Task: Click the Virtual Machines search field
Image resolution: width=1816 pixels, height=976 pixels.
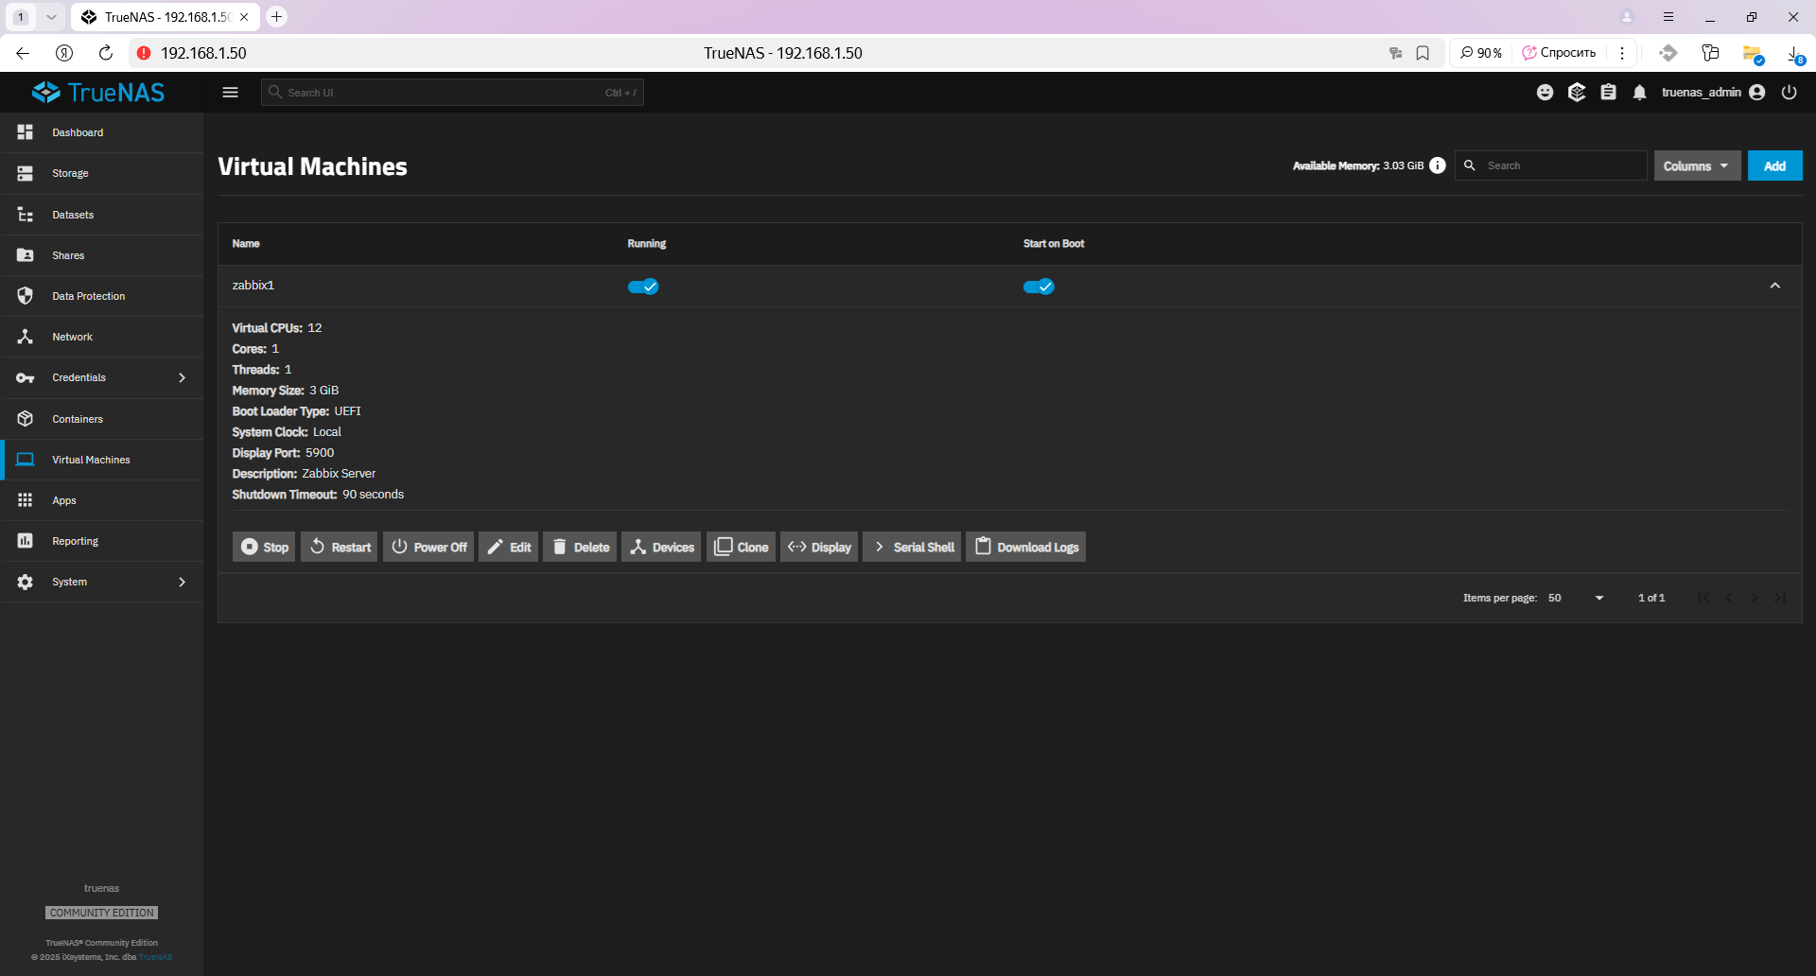Action: (1551, 166)
